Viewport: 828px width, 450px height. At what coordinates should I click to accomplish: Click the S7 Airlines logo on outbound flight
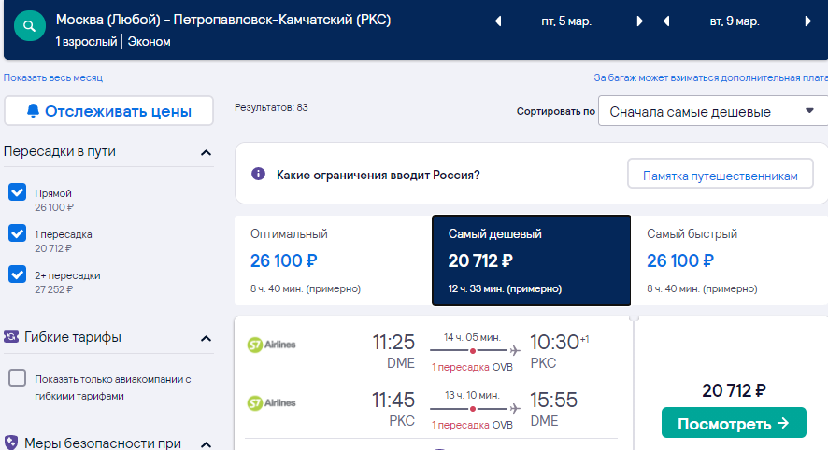pos(271,345)
